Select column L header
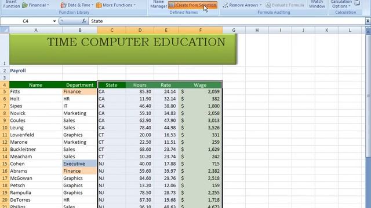371x208 pixels. pyautogui.click(x=350, y=30)
